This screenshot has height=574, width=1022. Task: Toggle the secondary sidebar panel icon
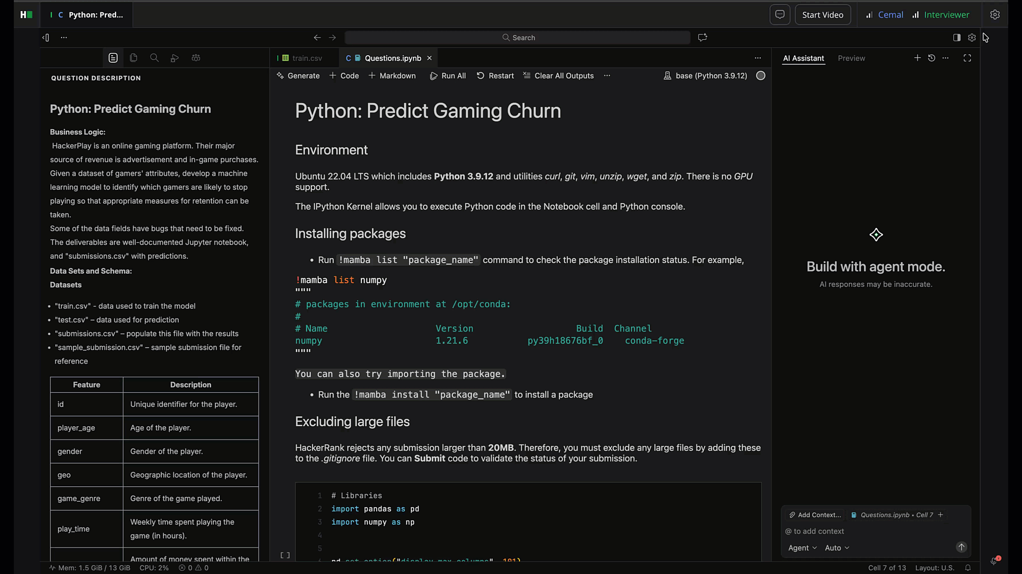tap(957, 37)
